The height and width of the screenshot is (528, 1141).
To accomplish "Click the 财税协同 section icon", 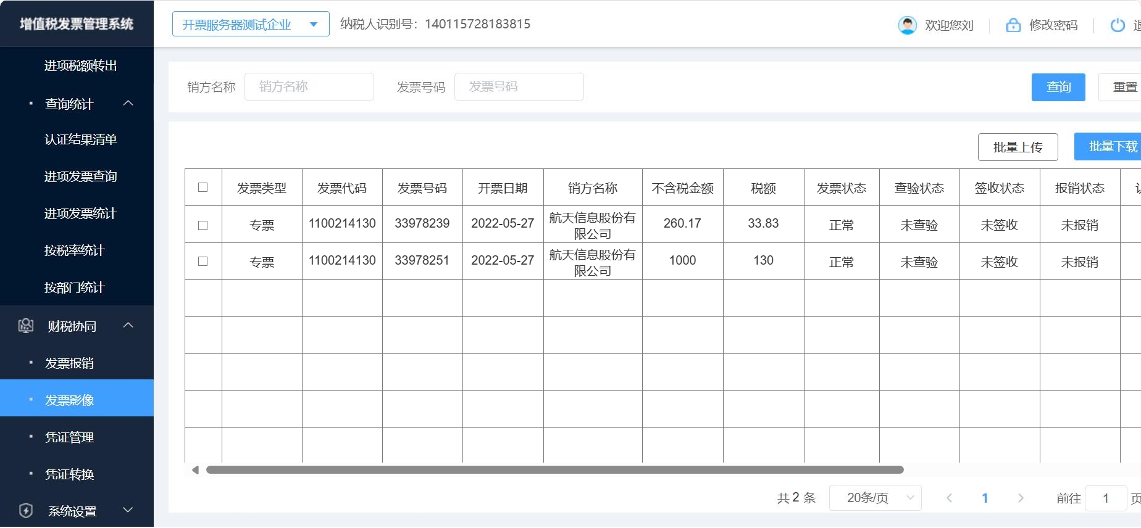I will click(x=26, y=326).
